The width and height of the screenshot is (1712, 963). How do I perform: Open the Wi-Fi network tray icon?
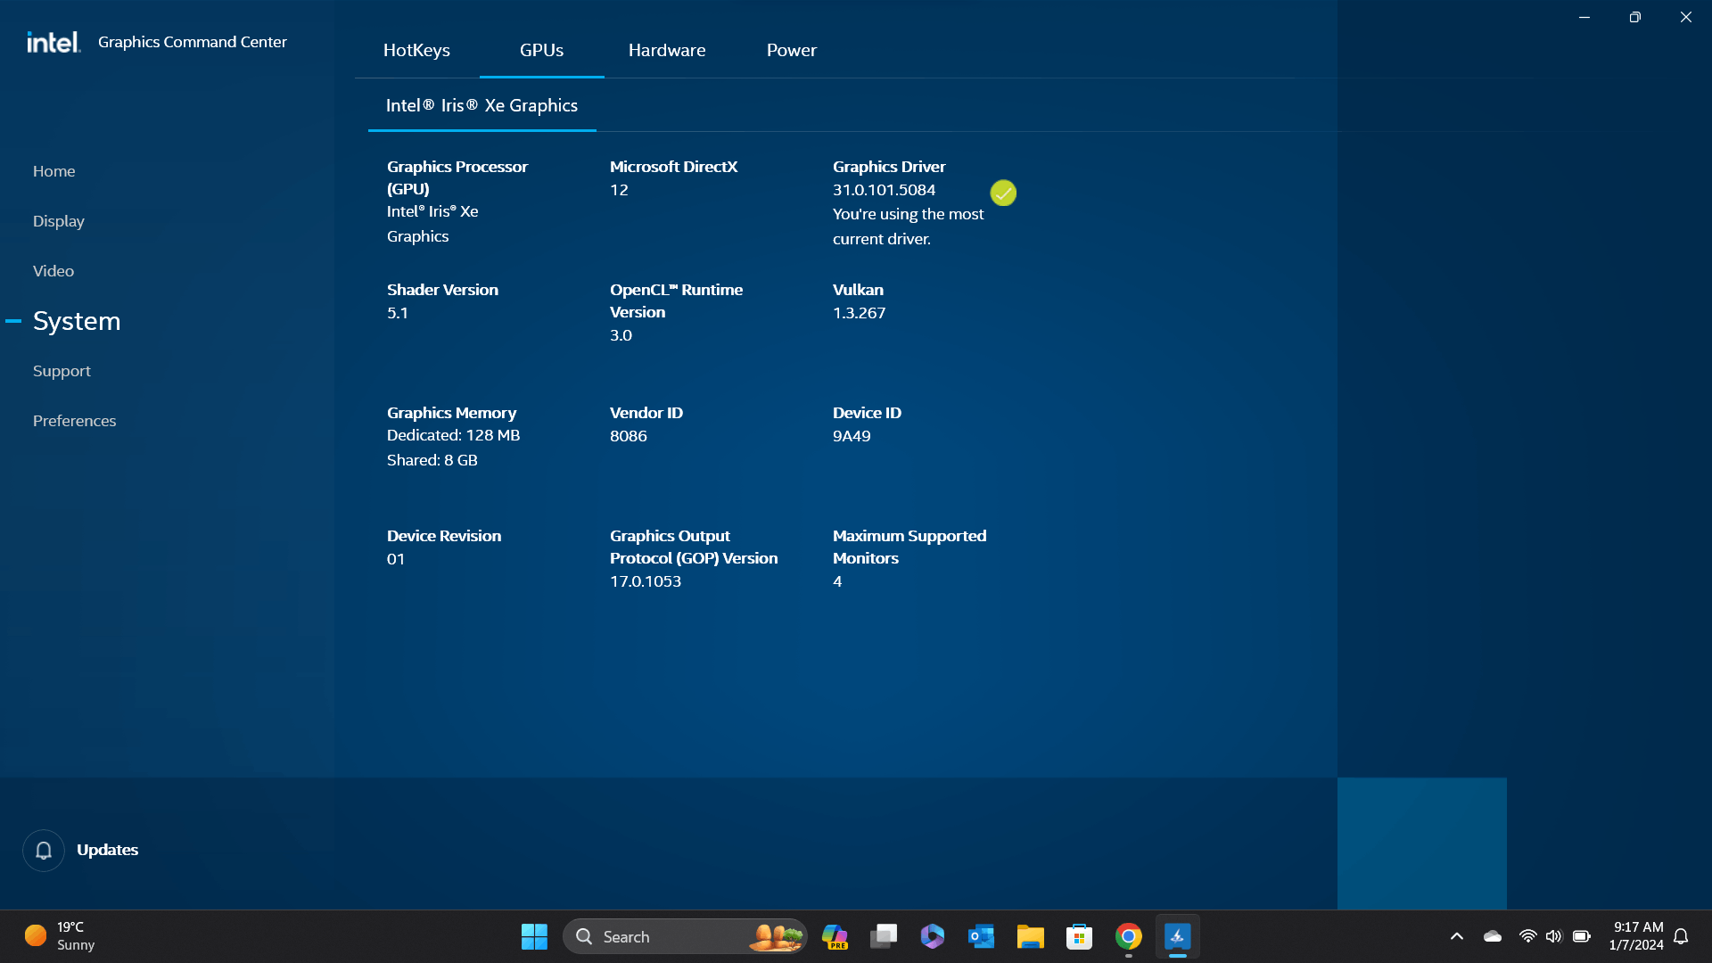tap(1527, 936)
